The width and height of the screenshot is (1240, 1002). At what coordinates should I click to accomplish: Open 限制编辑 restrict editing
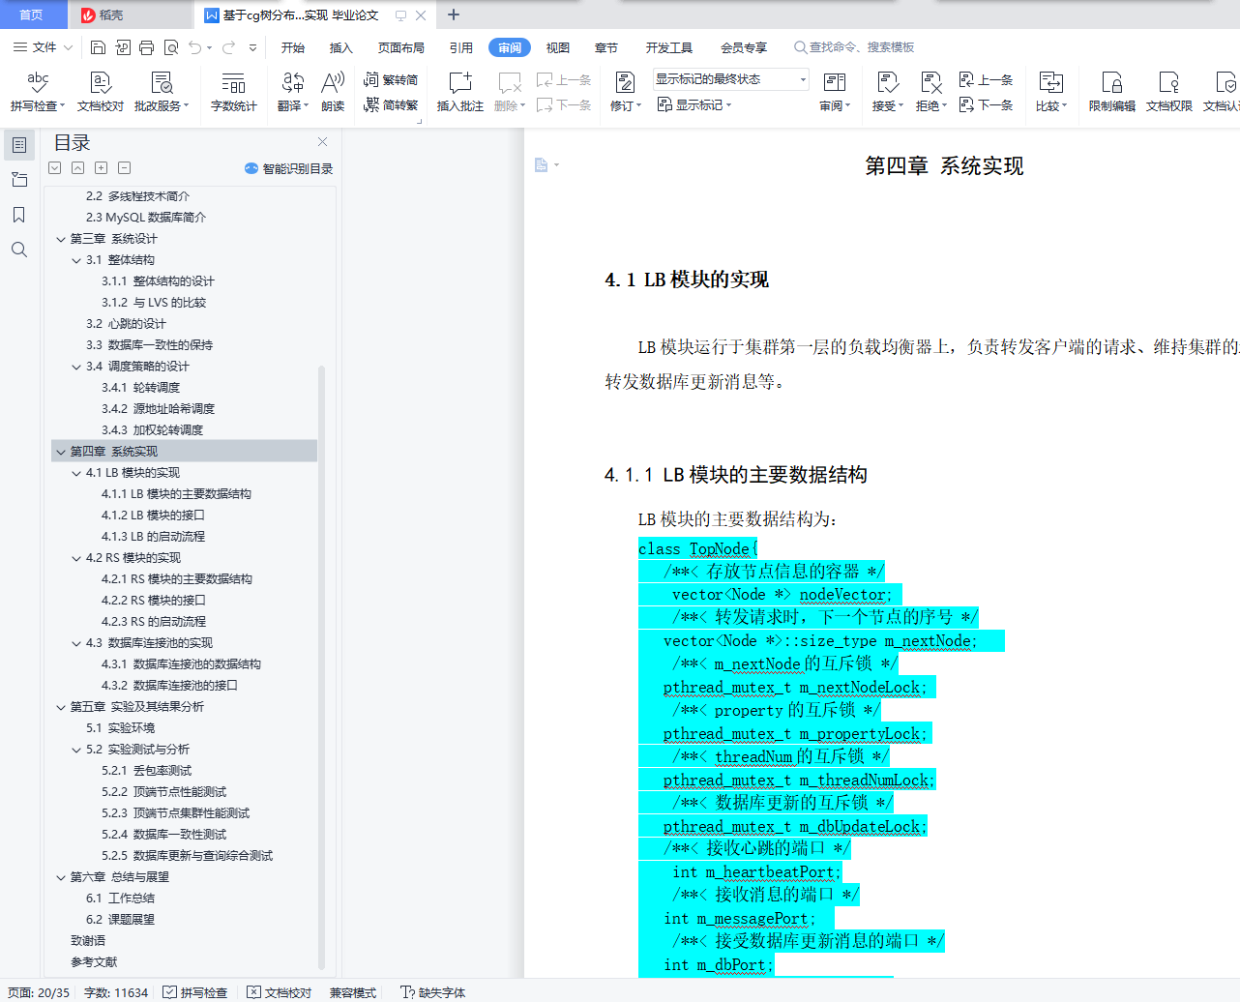coord(1112,92)
